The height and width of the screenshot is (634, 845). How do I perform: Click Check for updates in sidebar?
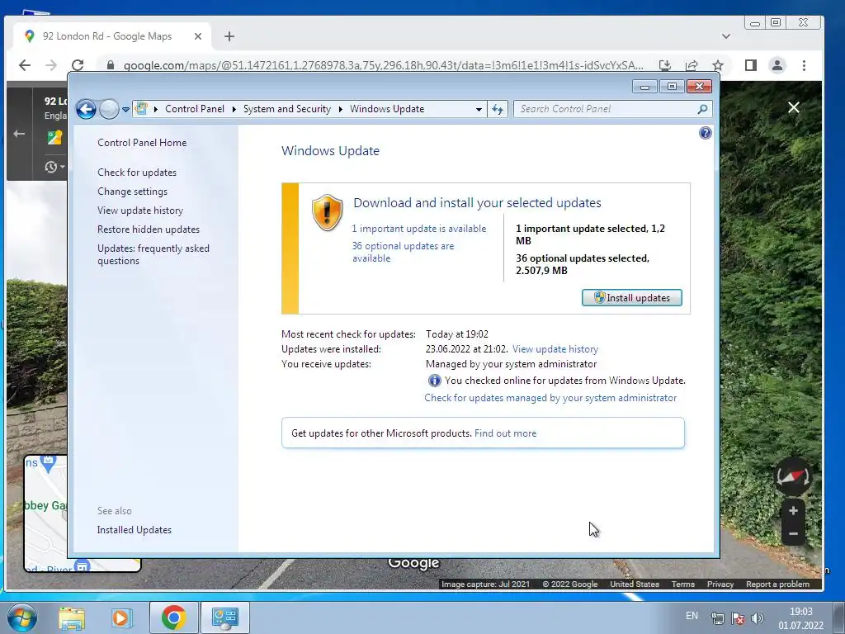[x=137, y=173]
